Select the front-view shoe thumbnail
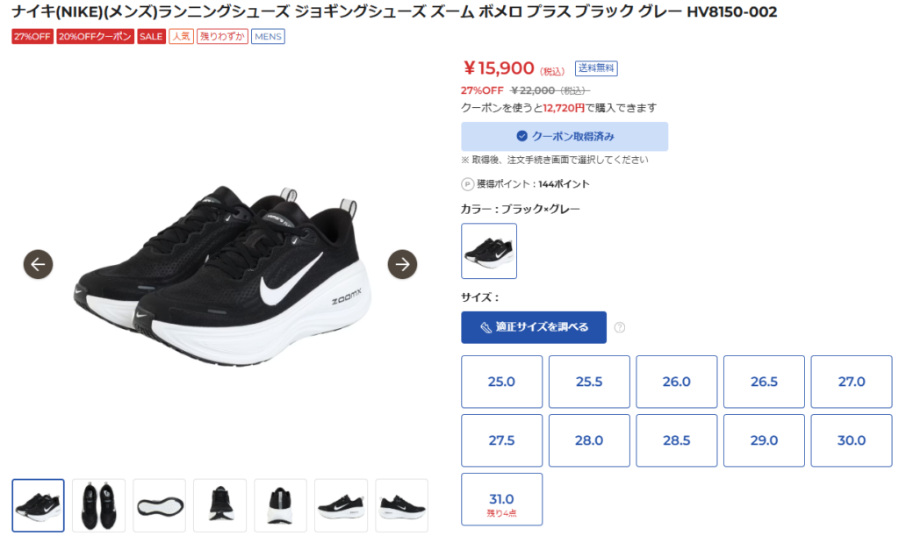Screen dimensions: 899x536 [x=220, y=505]
